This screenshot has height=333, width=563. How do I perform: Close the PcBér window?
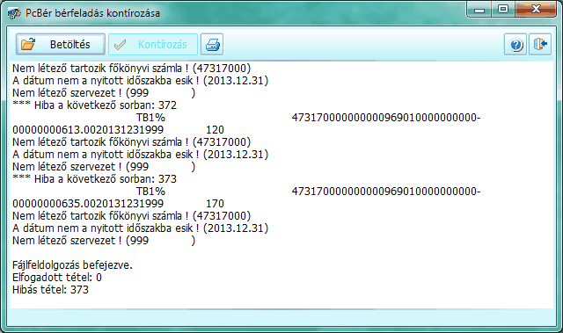(x=536, y=10)
